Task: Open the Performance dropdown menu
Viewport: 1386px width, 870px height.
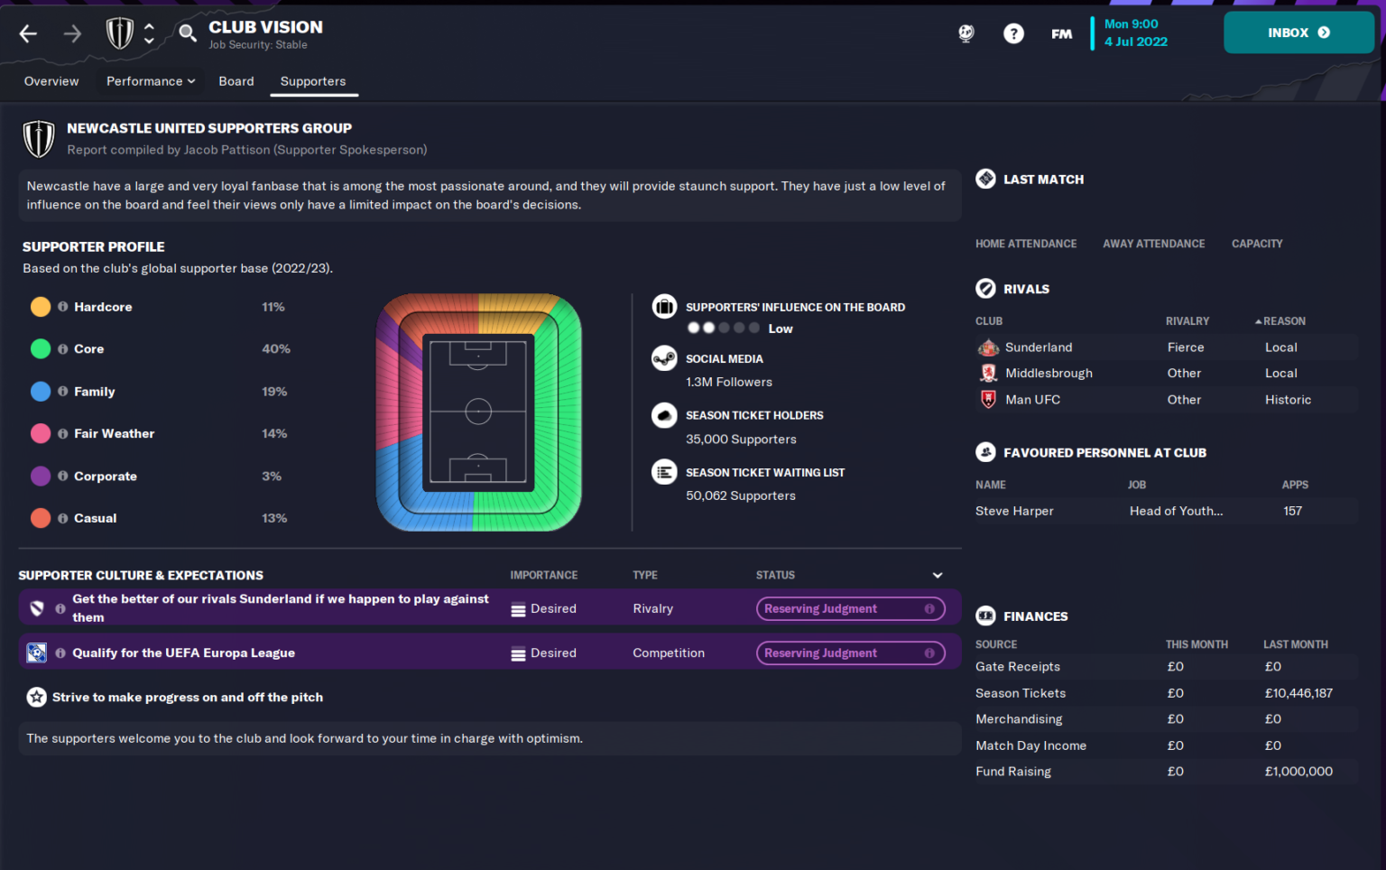Action: pyautogui.click(x=150, y=81)
